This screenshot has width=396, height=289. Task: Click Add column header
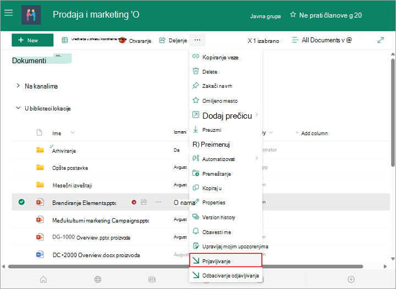point(312,133)
